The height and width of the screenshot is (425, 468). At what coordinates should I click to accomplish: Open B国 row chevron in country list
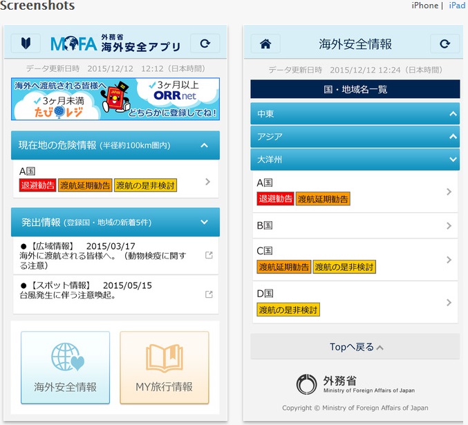[x=449, y=226]
